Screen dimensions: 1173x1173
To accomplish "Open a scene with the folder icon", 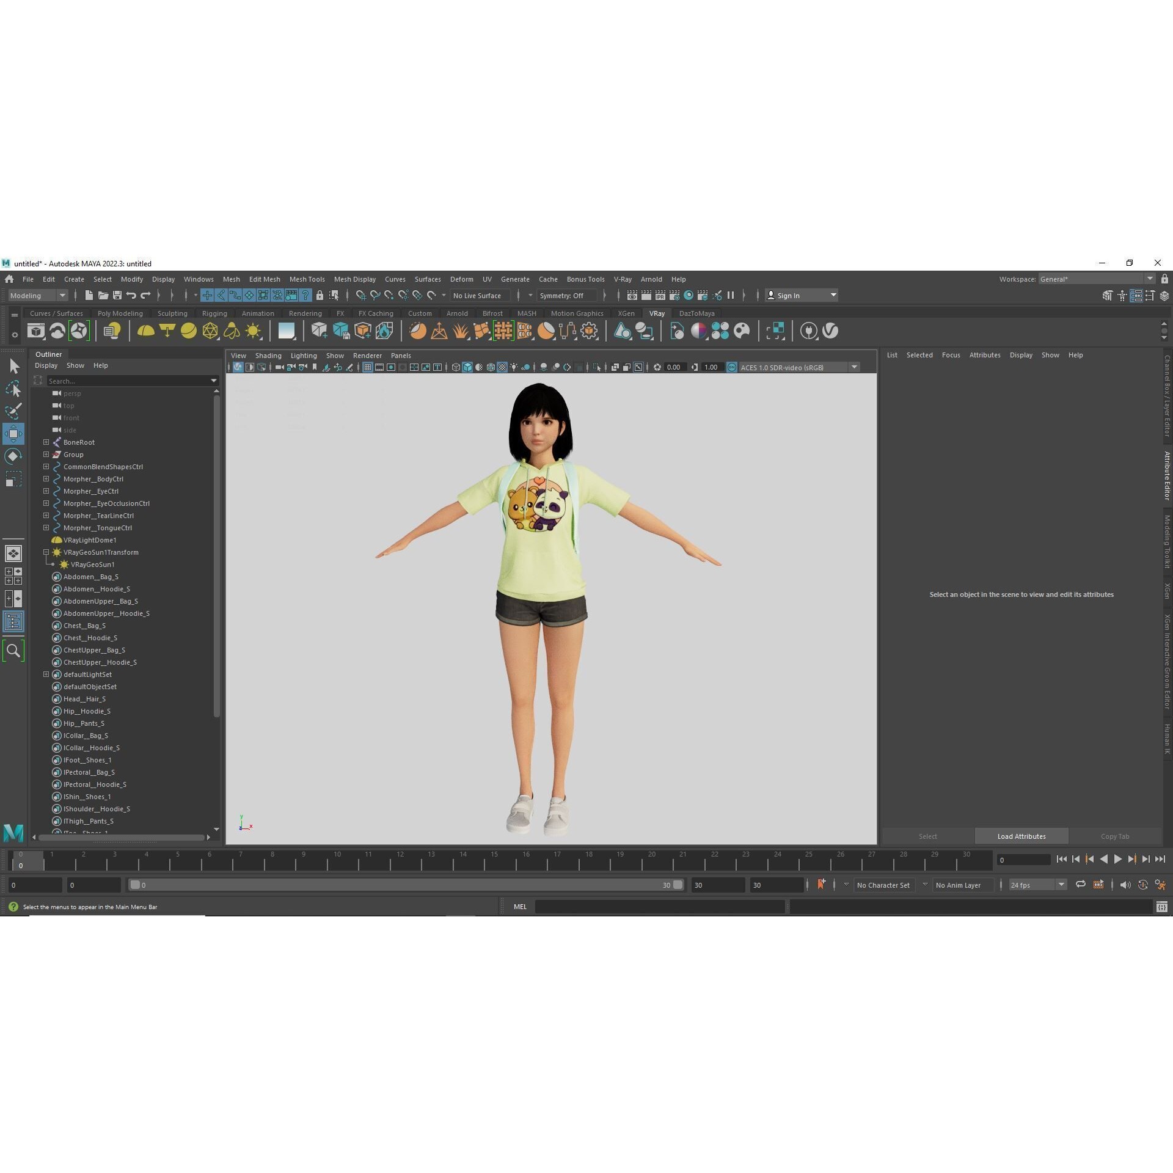I will [103, 295].
